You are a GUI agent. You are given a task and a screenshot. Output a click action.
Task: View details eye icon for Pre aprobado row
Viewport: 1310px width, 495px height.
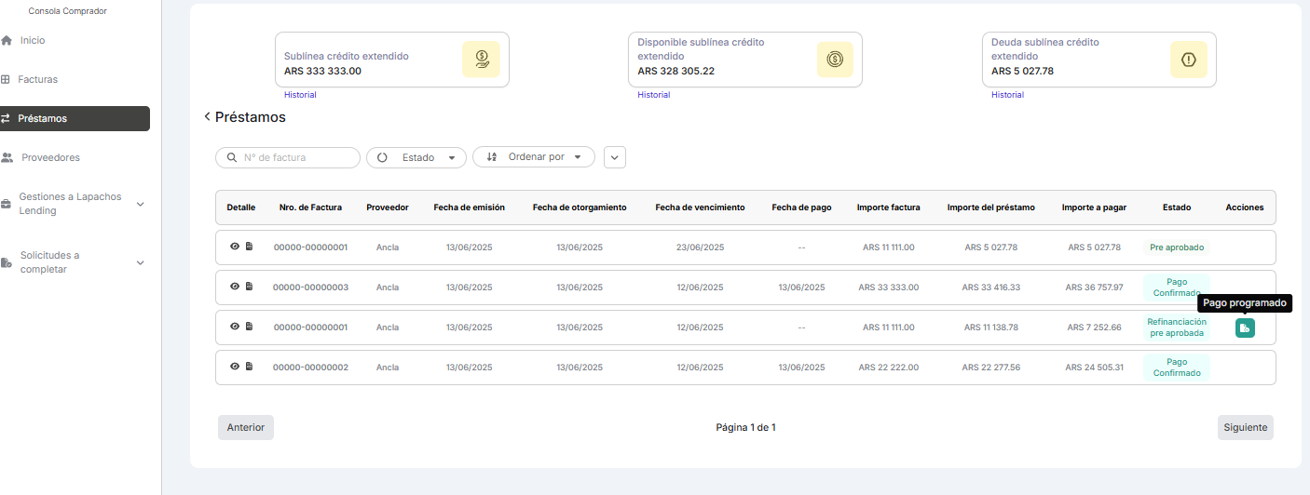coord(235,247)
